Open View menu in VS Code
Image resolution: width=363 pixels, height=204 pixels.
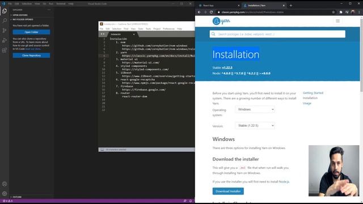click(37, 4)
